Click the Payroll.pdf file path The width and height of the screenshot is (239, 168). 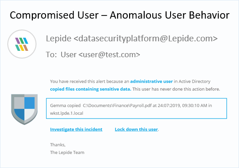pos(117,105)
